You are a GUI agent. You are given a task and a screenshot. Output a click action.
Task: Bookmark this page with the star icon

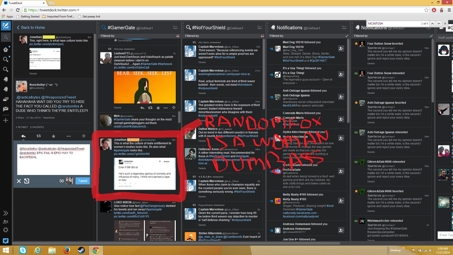click(426, 10)
